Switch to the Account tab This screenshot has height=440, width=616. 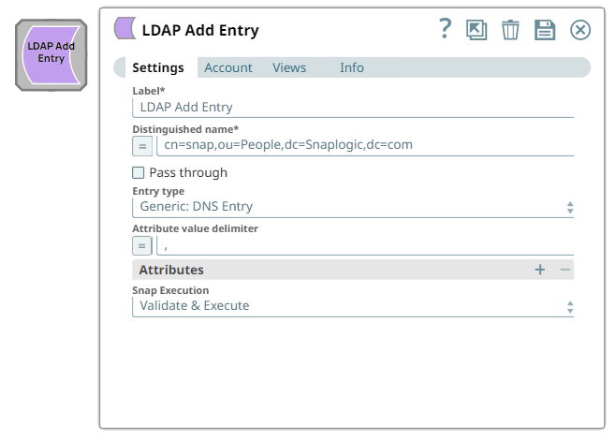pyautogui.click(x=227, y=67)
